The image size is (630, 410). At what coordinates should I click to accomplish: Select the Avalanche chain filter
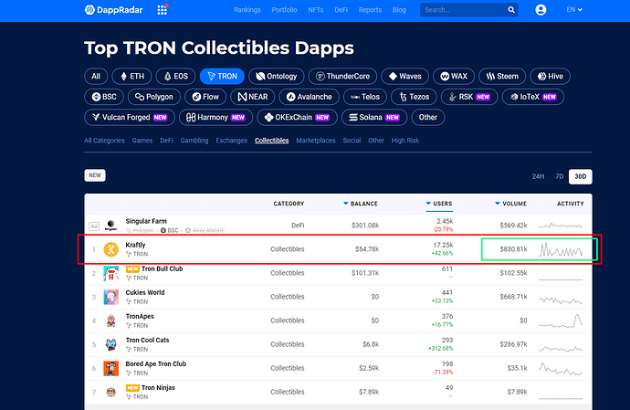click(x=310, y=97)
